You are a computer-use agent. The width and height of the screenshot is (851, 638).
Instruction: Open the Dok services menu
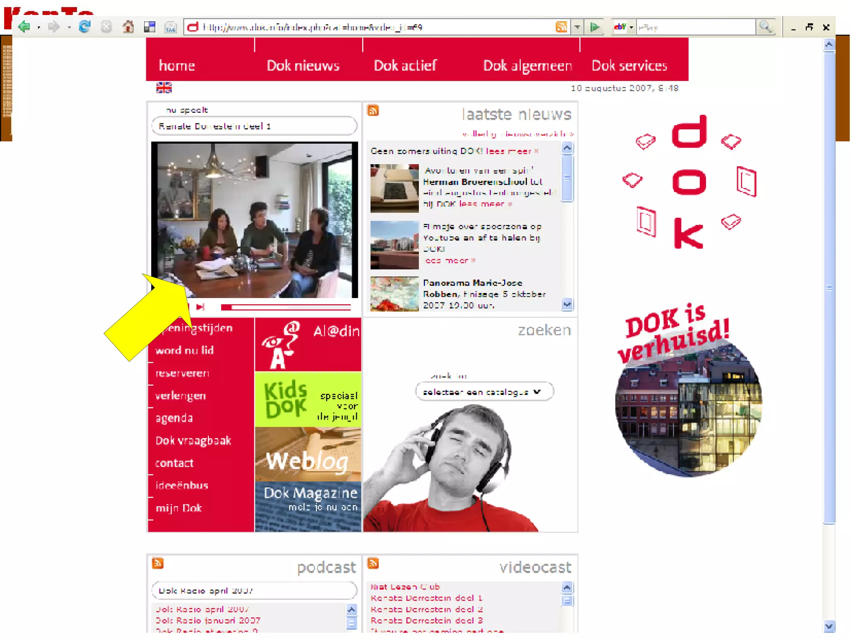tap(629, 66)
